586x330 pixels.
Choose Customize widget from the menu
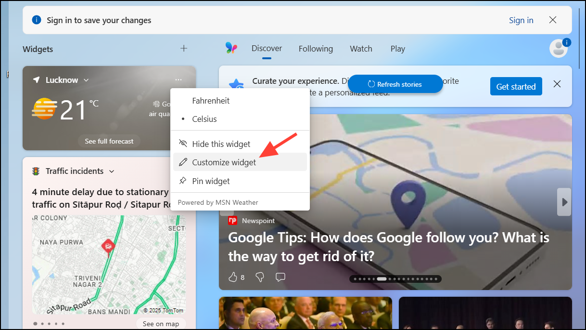point(223,162)
